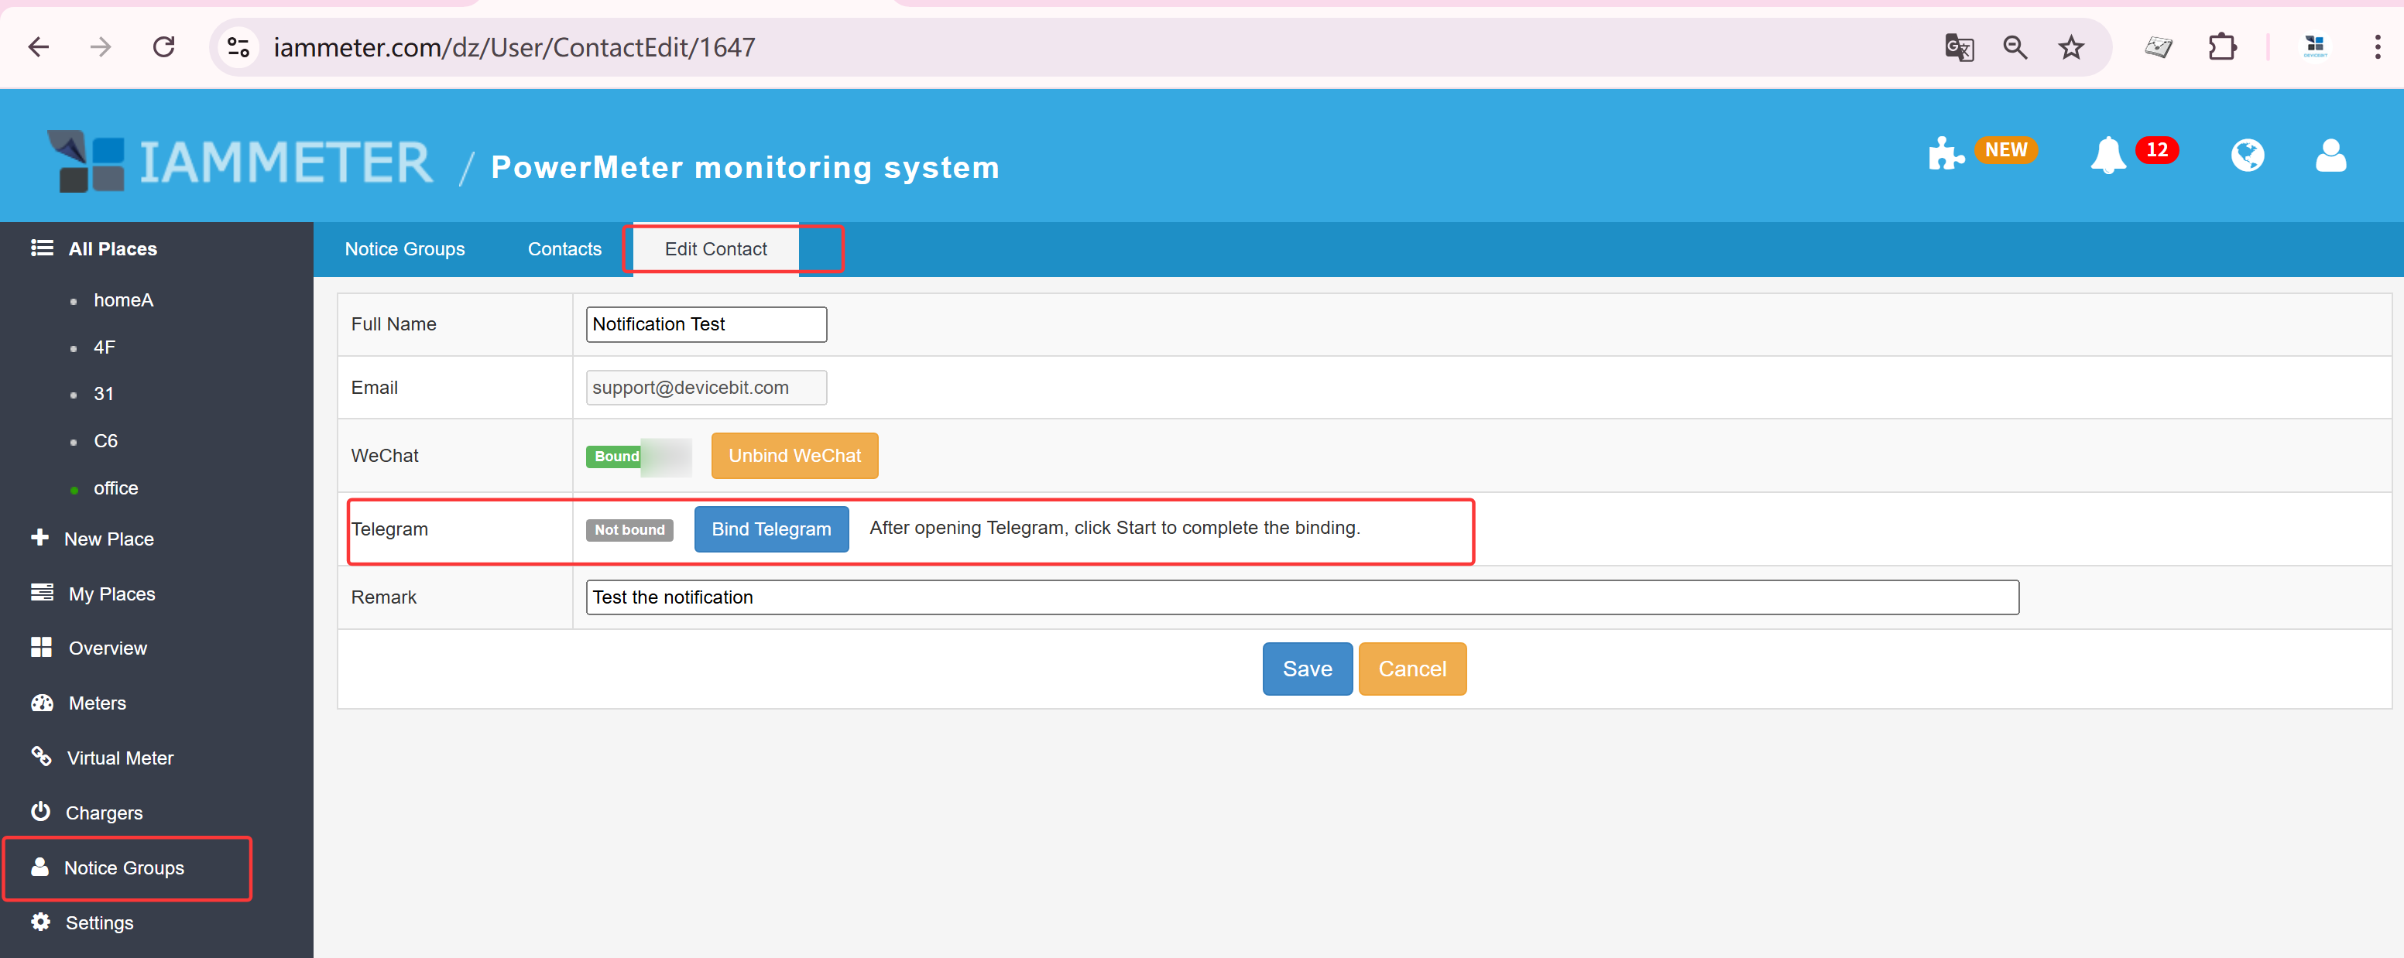Open the Chargers section
The width and height of the screenshot is (2404, 958).
click(x=104, y=813)
